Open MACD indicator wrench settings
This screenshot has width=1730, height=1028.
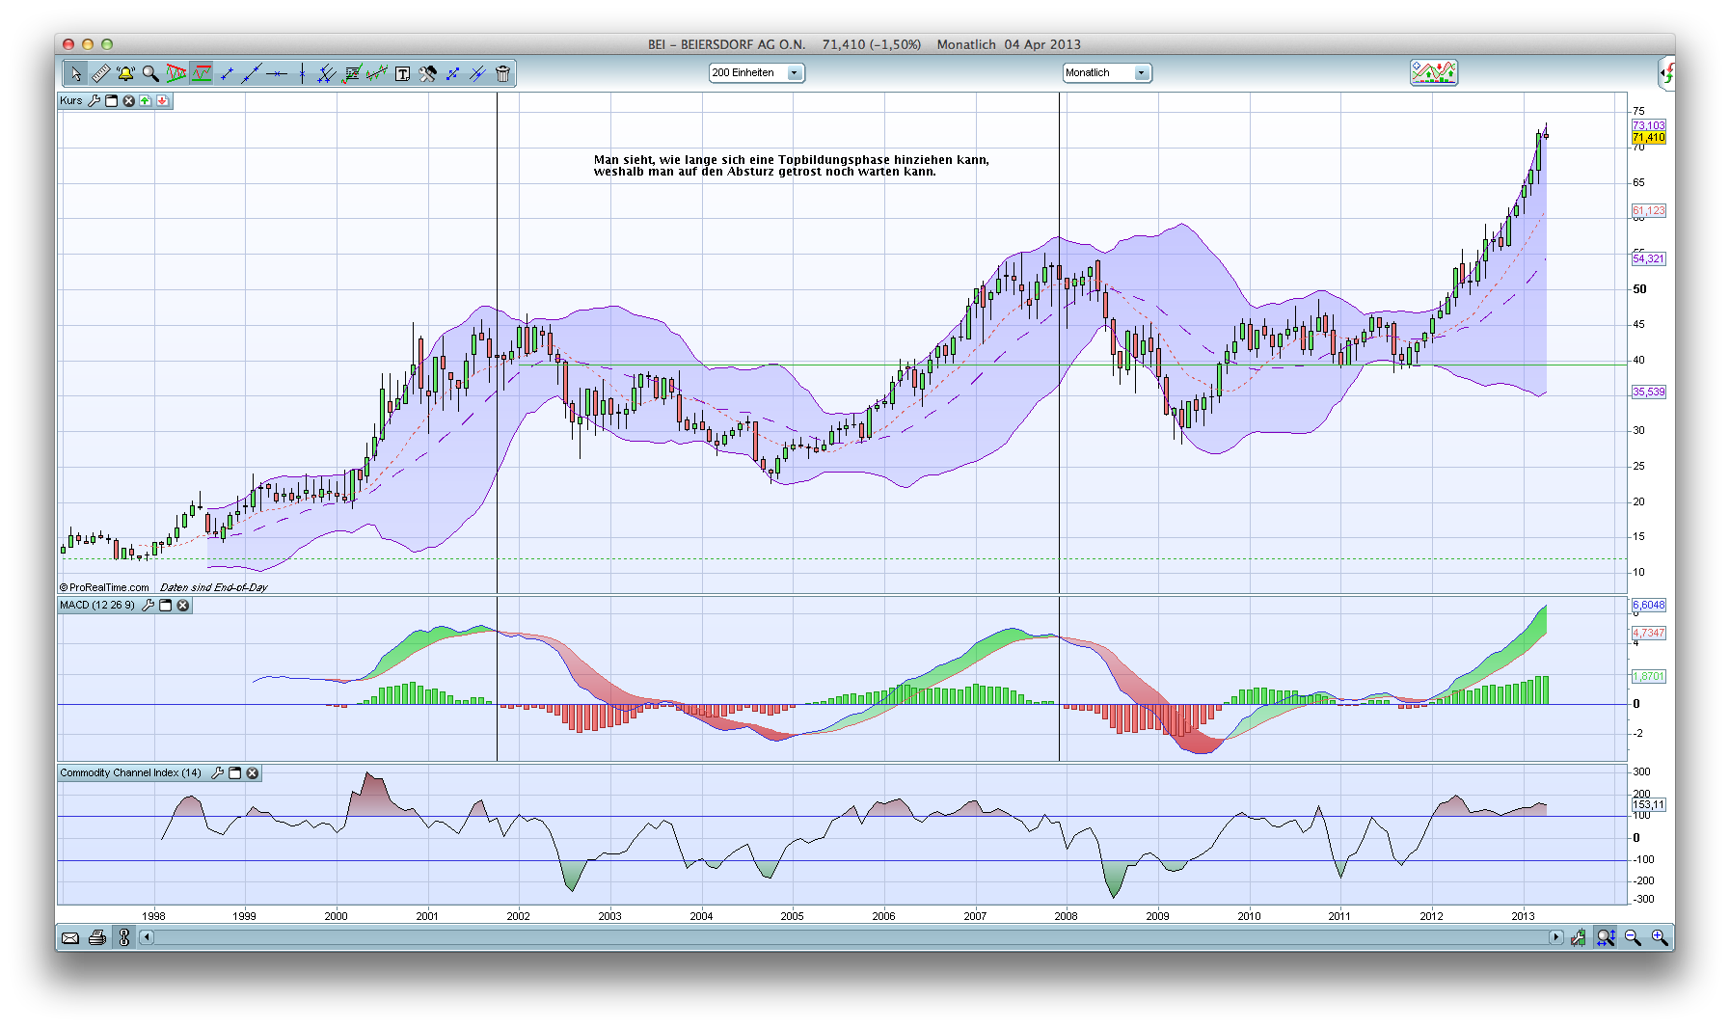tap(149, 605)
